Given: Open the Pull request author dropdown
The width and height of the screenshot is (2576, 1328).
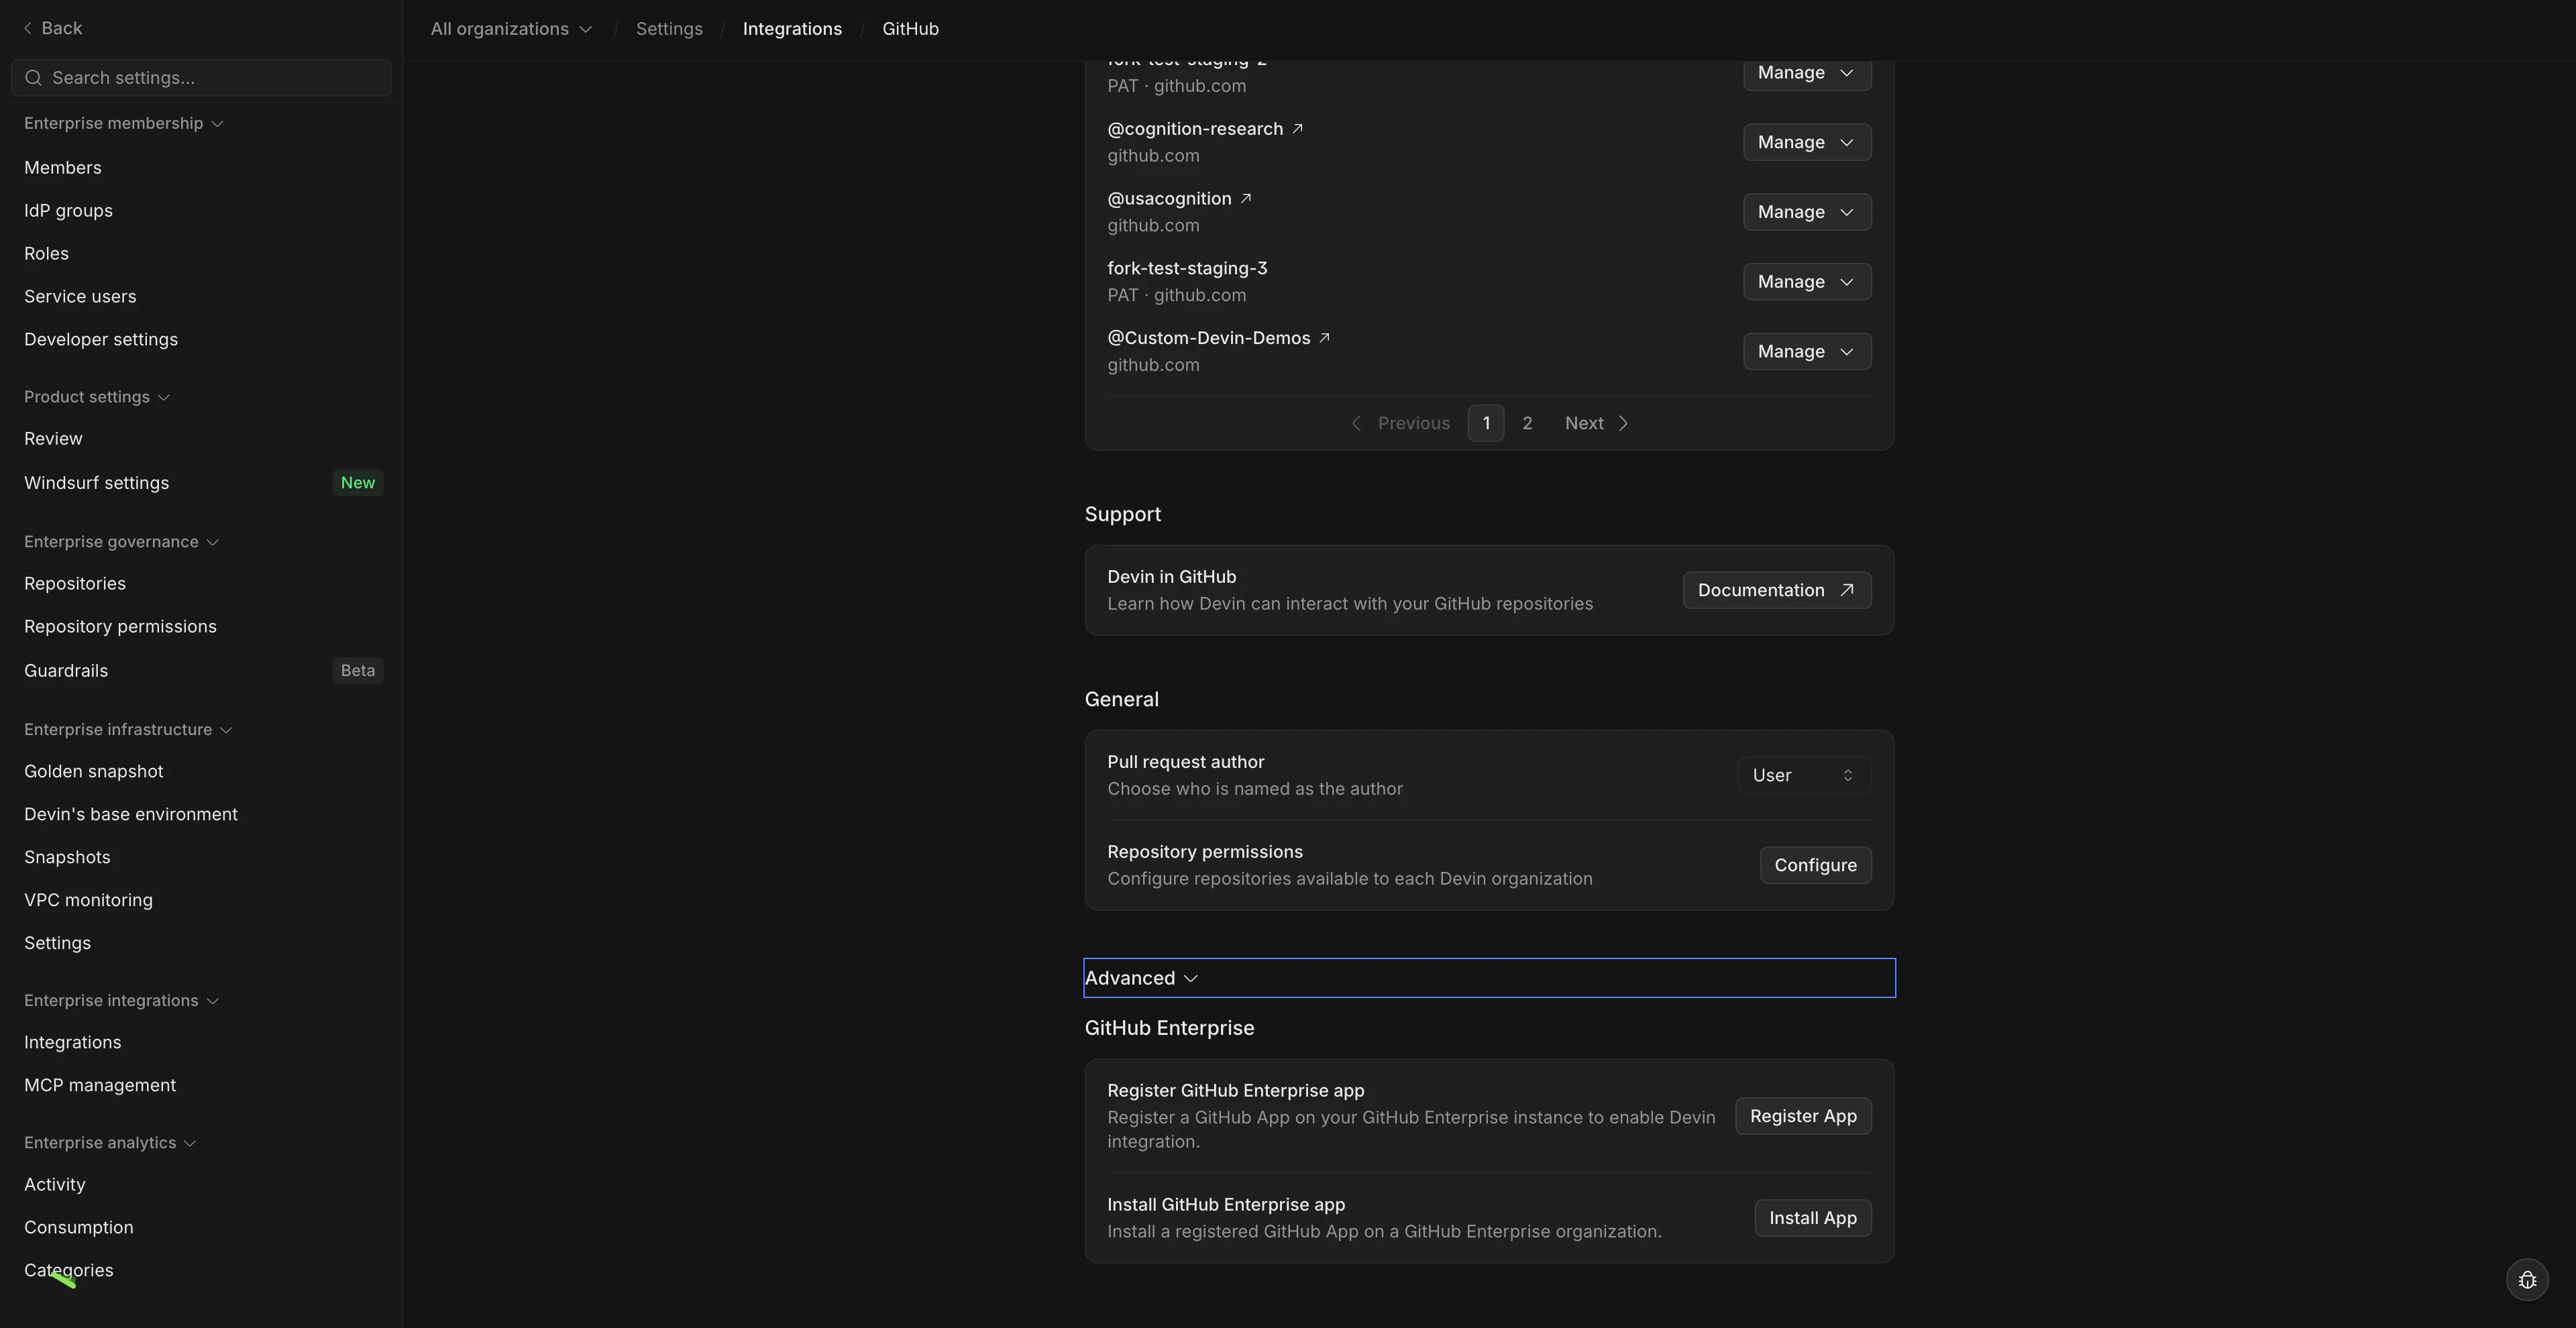Looking at the screenshot, I should tap(1804, 776).
